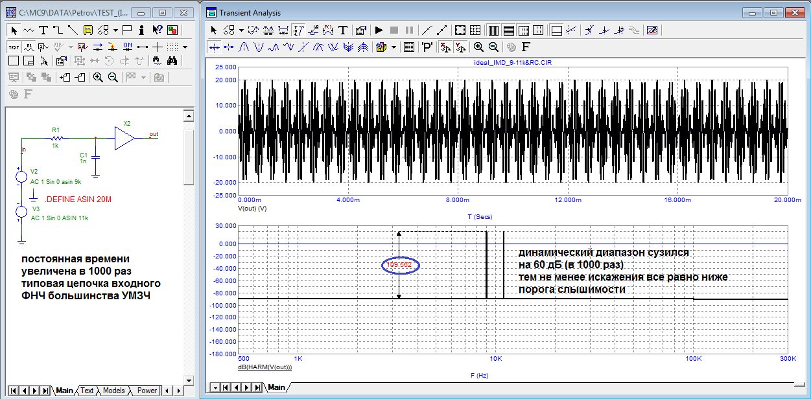This screenshot has height=399, width=811.
Task: Switch to the Models tab
Action: tap(114, 391)
